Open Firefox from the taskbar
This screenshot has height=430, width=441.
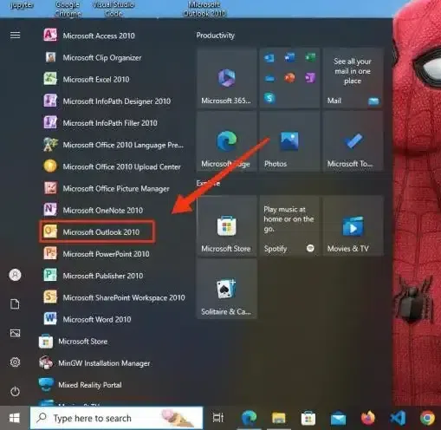(368, 418)
